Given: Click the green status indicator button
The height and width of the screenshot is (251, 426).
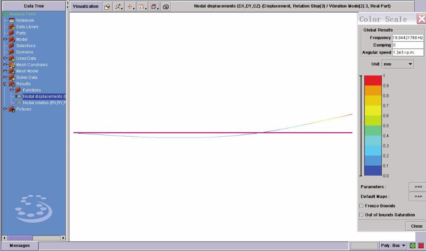Looking at the screenshot, I should [413, 246].
